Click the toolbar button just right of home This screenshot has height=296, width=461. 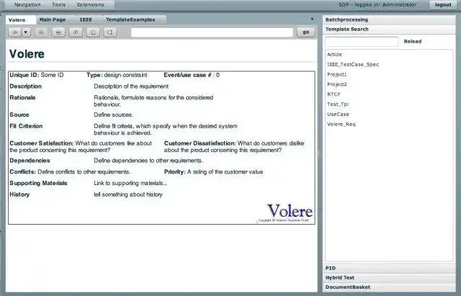76,32
